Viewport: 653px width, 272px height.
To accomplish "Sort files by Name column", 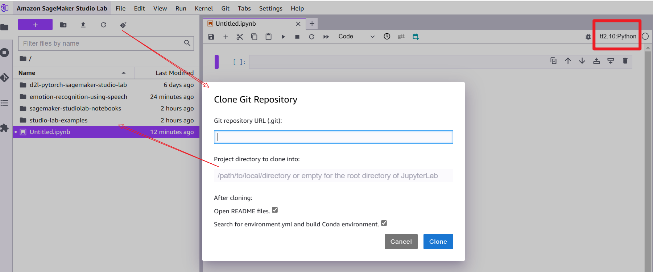I will point(73,73).
